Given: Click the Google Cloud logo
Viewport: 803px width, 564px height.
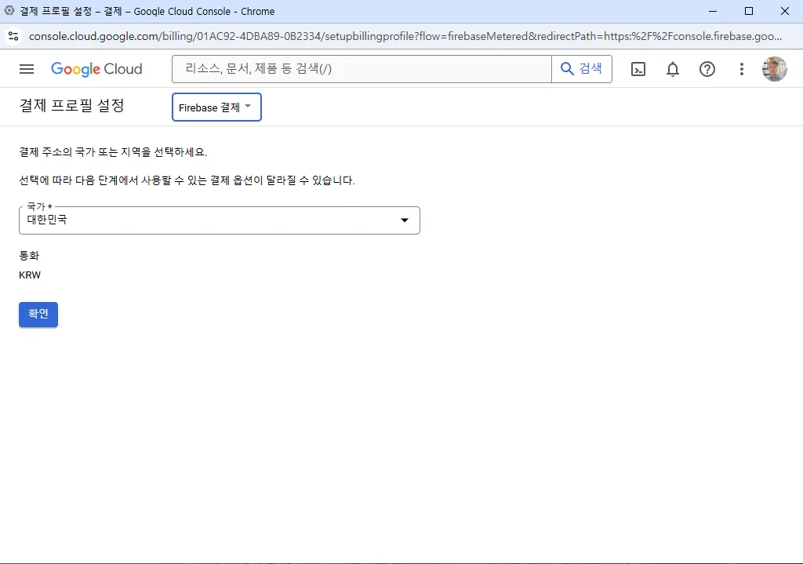Looking at the screenshot, I should coord(96,69).
